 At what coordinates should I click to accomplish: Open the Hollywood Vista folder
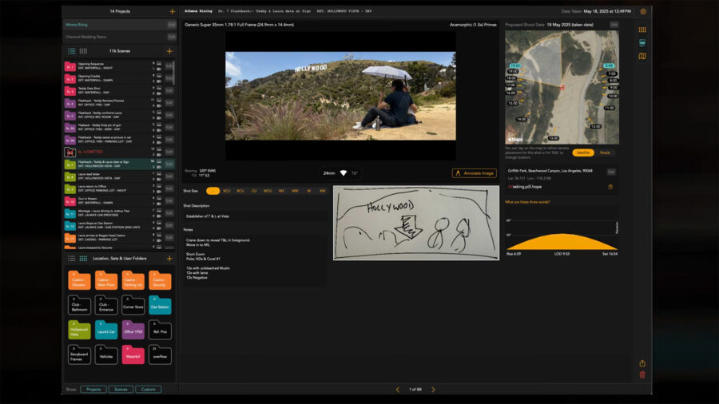pyautogui.click(x=79, y=331)
